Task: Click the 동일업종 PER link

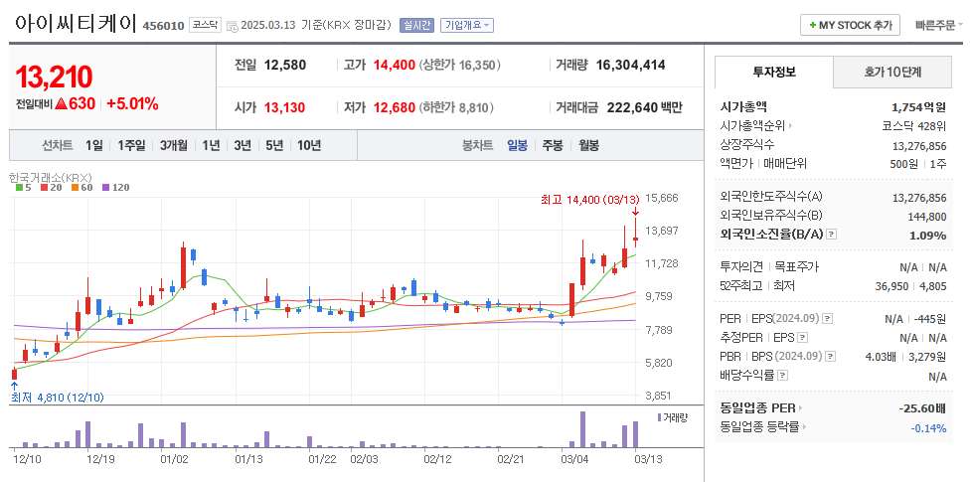Action: [x=758, y=408]
